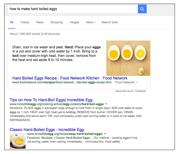Open Hard Boiled Eggs Recipe Food Network link

[x=70, y=78]
